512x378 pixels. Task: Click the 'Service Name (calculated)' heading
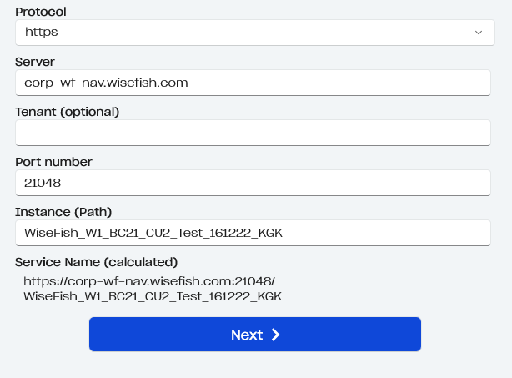pyautogui.click(x=97, y=262)
